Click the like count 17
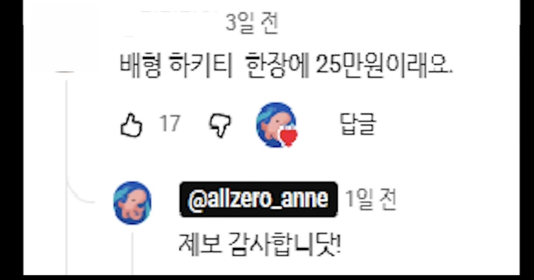534x280 pixels. tap(169, 123)
